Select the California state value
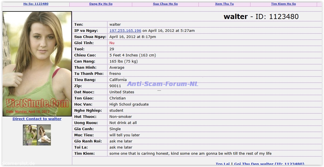 118,80
